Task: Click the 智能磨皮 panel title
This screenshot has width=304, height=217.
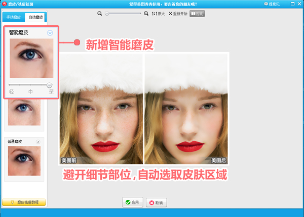Action: pyautogui.click(x=19, y=32)
